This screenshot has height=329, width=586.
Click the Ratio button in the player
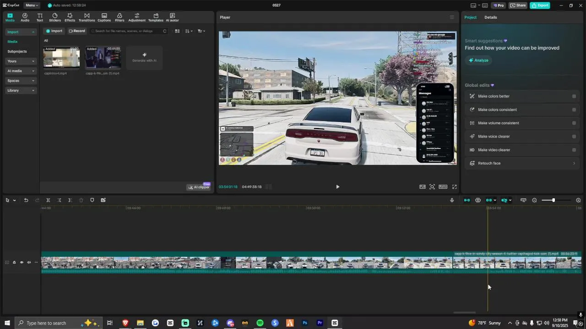click(x=443, y=187)
